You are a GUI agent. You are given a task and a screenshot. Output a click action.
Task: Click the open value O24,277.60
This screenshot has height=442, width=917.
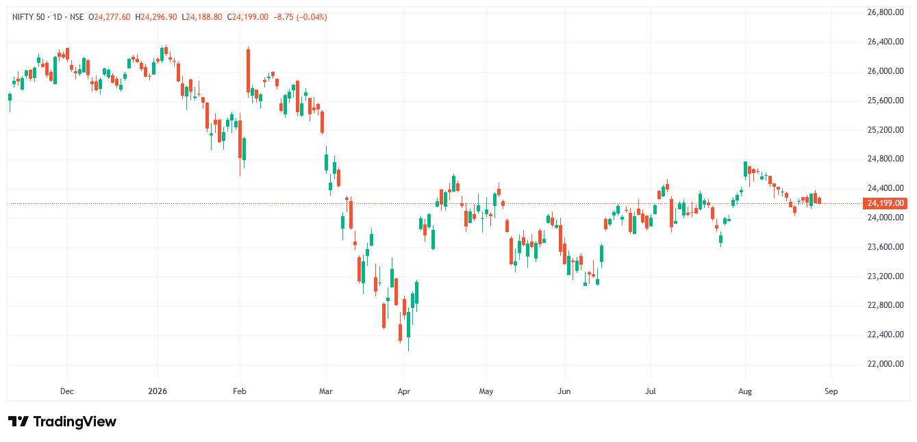109,16
